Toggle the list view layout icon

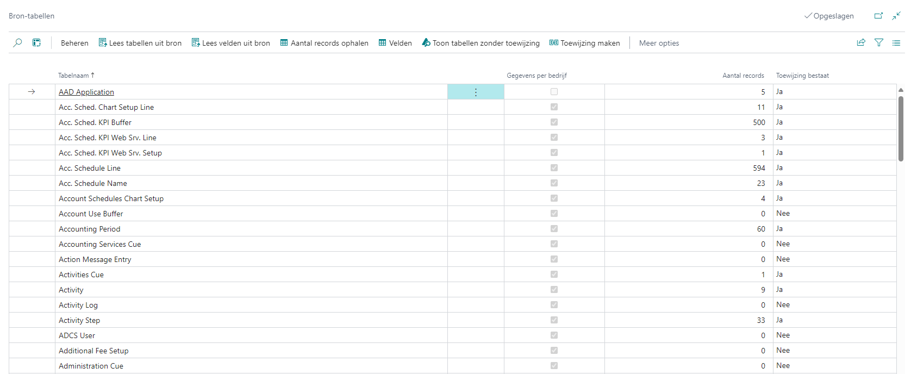tap(896, 43)
